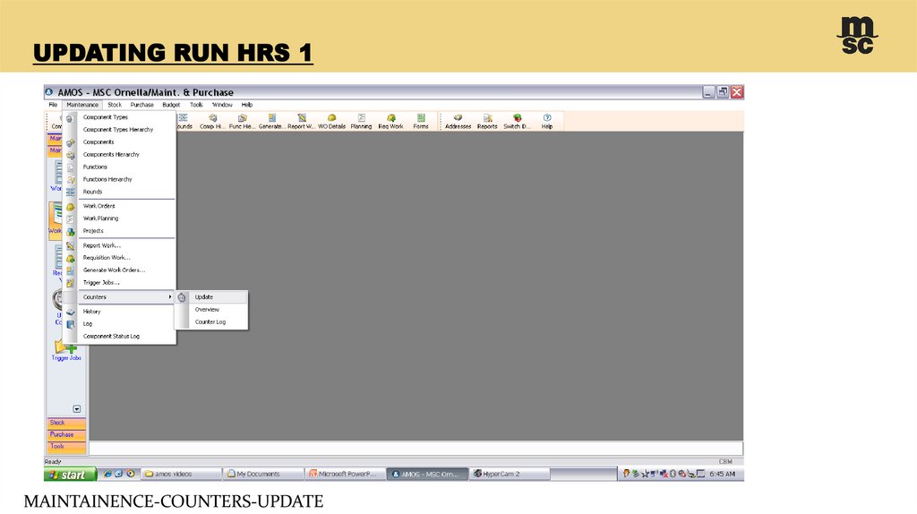
Task: Click the Internet Explorer quick launch icon
Action: click(x=107, y=475)
